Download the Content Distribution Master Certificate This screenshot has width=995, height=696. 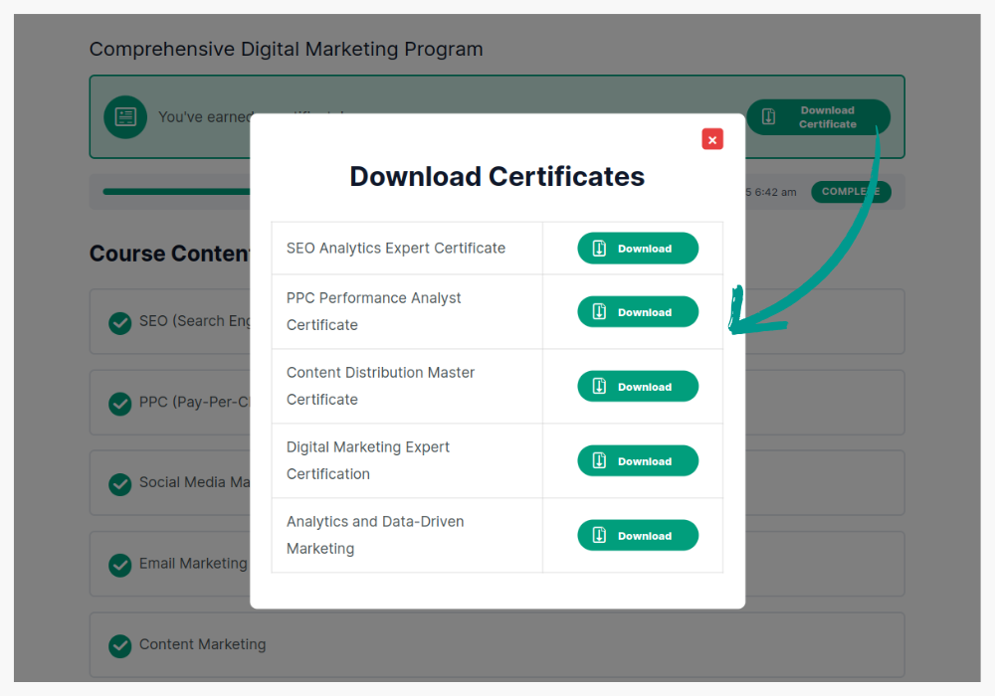[638, 387]
